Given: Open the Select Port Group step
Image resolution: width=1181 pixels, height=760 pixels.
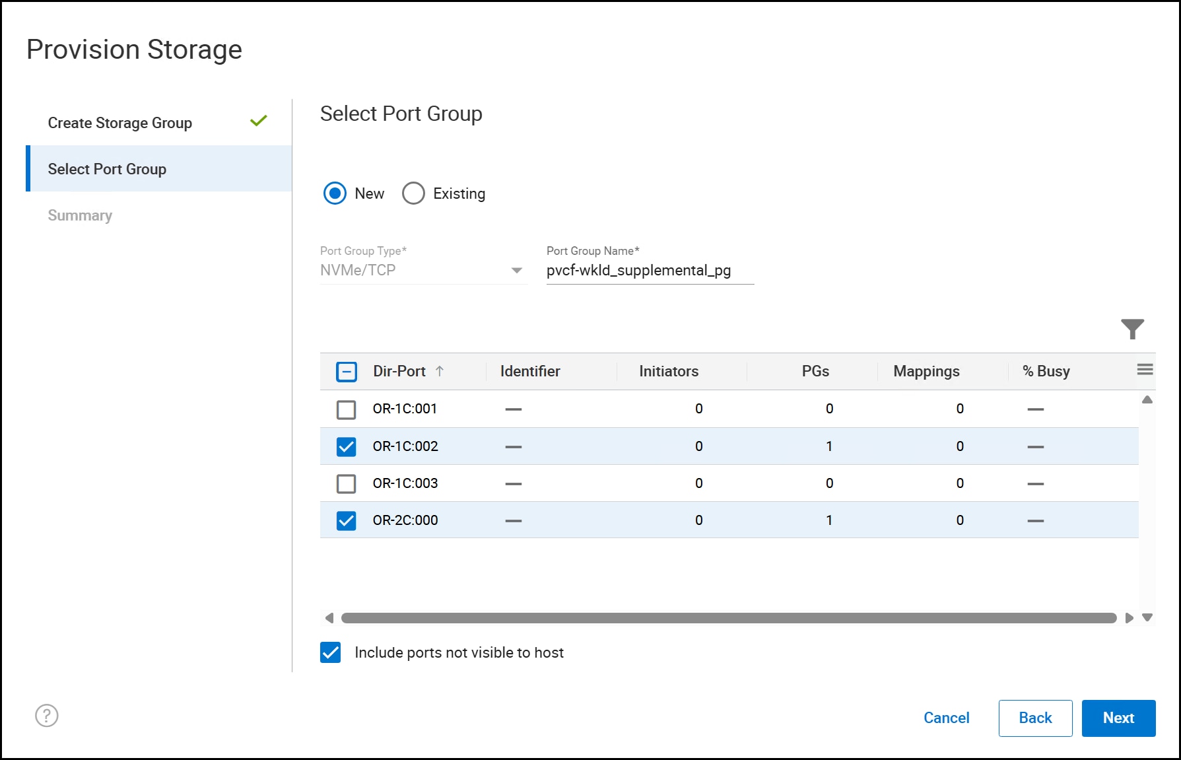Looking at the screenshot, I should pos(158,169).
